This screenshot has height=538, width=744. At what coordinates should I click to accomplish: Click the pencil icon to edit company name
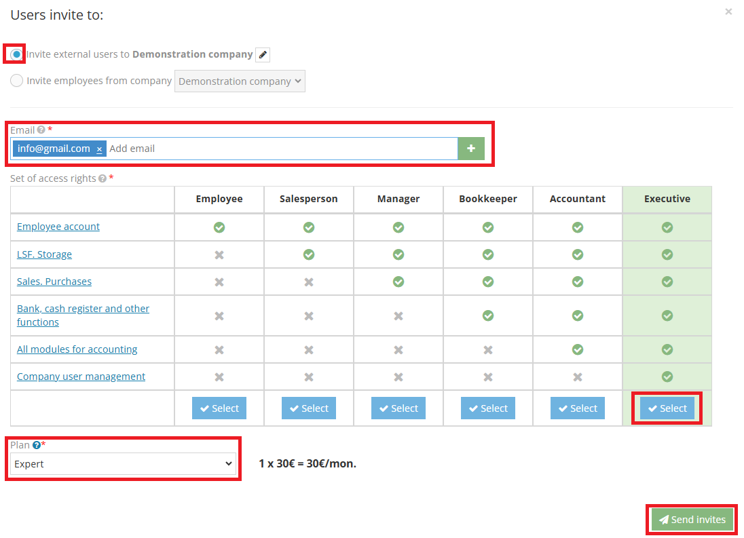point(262,55)
